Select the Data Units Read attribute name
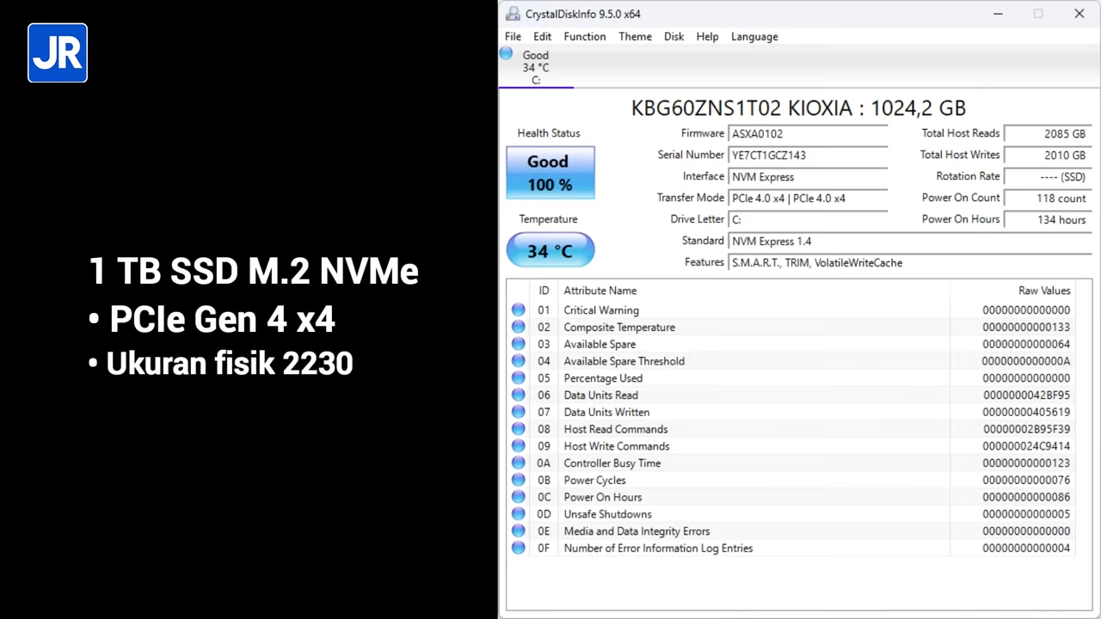Screen dimensions: 1101x619 (x=600, y=395)
